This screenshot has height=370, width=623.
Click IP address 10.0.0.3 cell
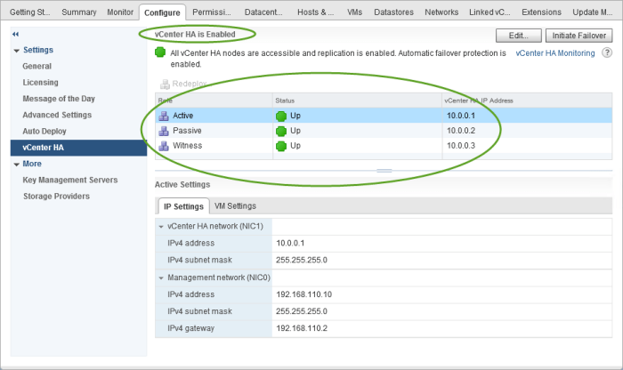point(461,146)
